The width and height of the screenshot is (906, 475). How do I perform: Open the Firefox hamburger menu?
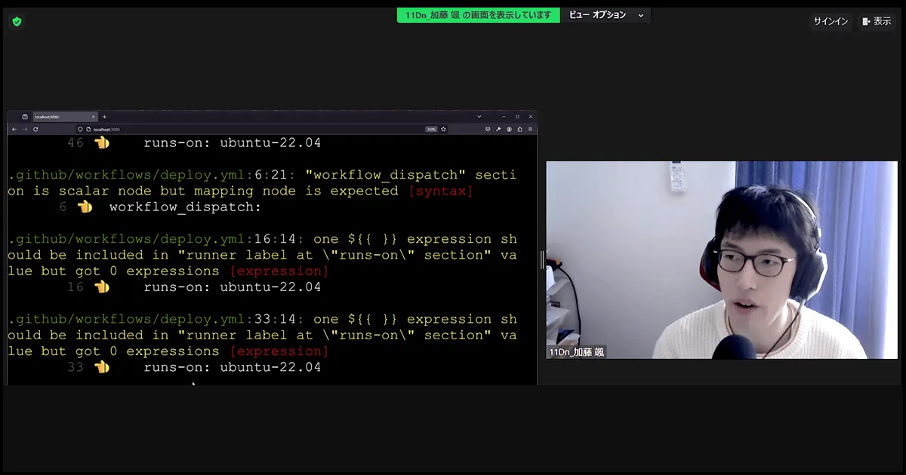coord(530,129)
